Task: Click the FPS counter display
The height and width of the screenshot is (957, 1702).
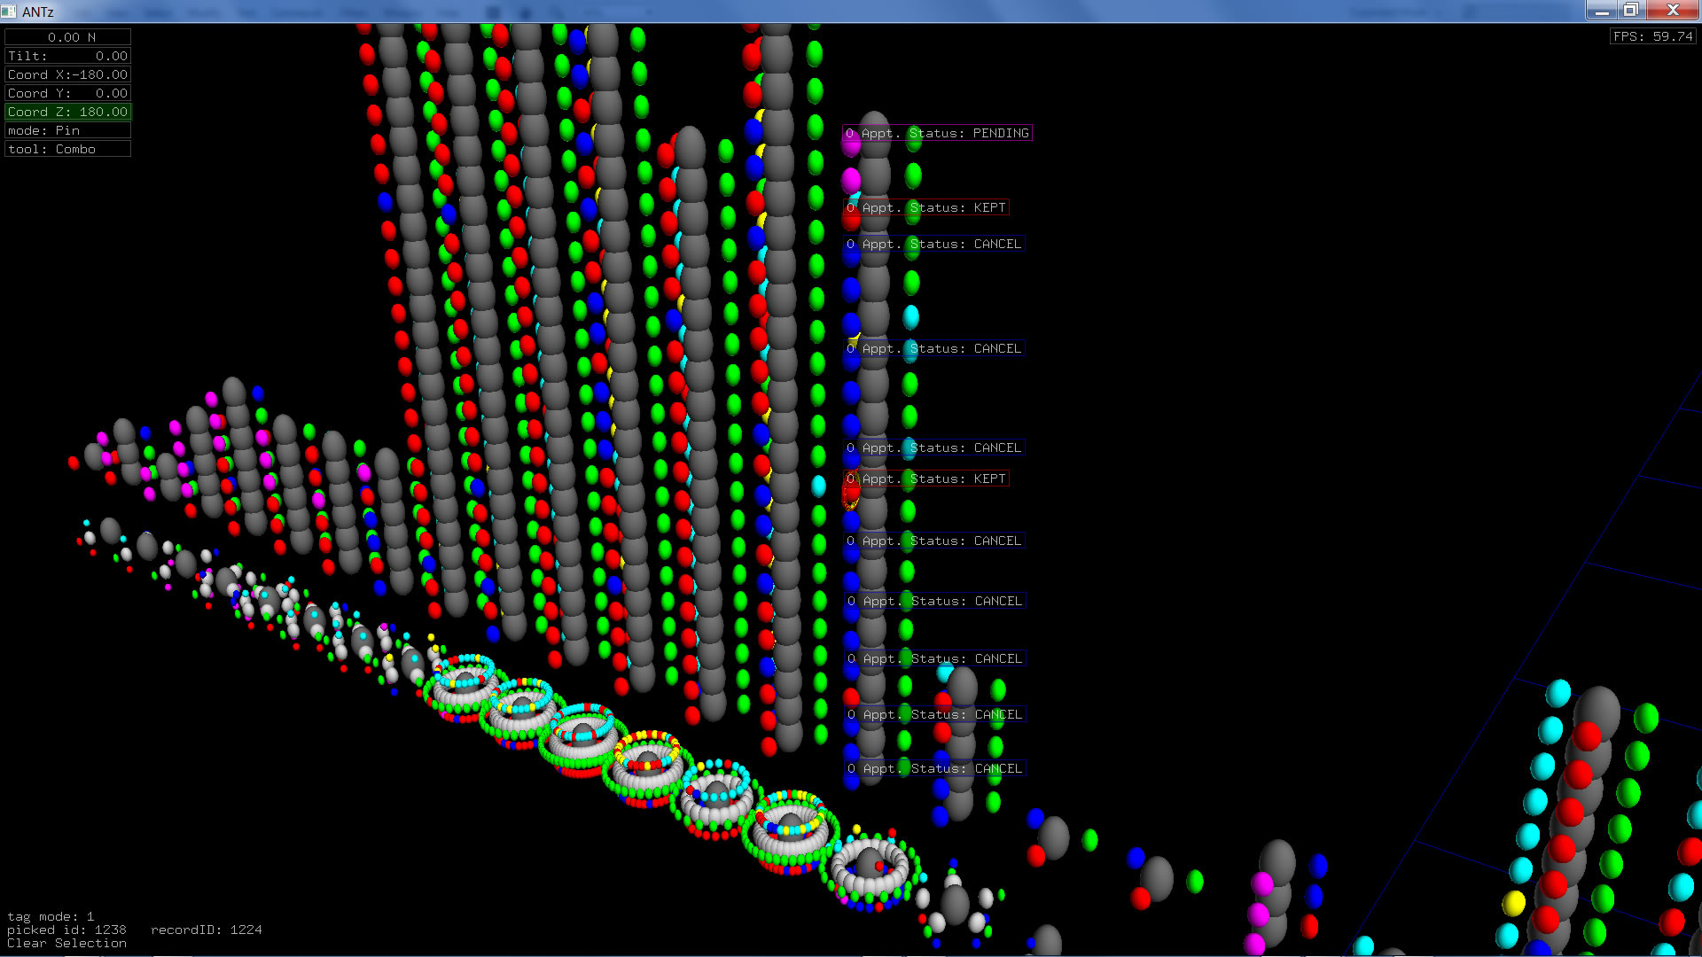Action: tap(1653, 36)
